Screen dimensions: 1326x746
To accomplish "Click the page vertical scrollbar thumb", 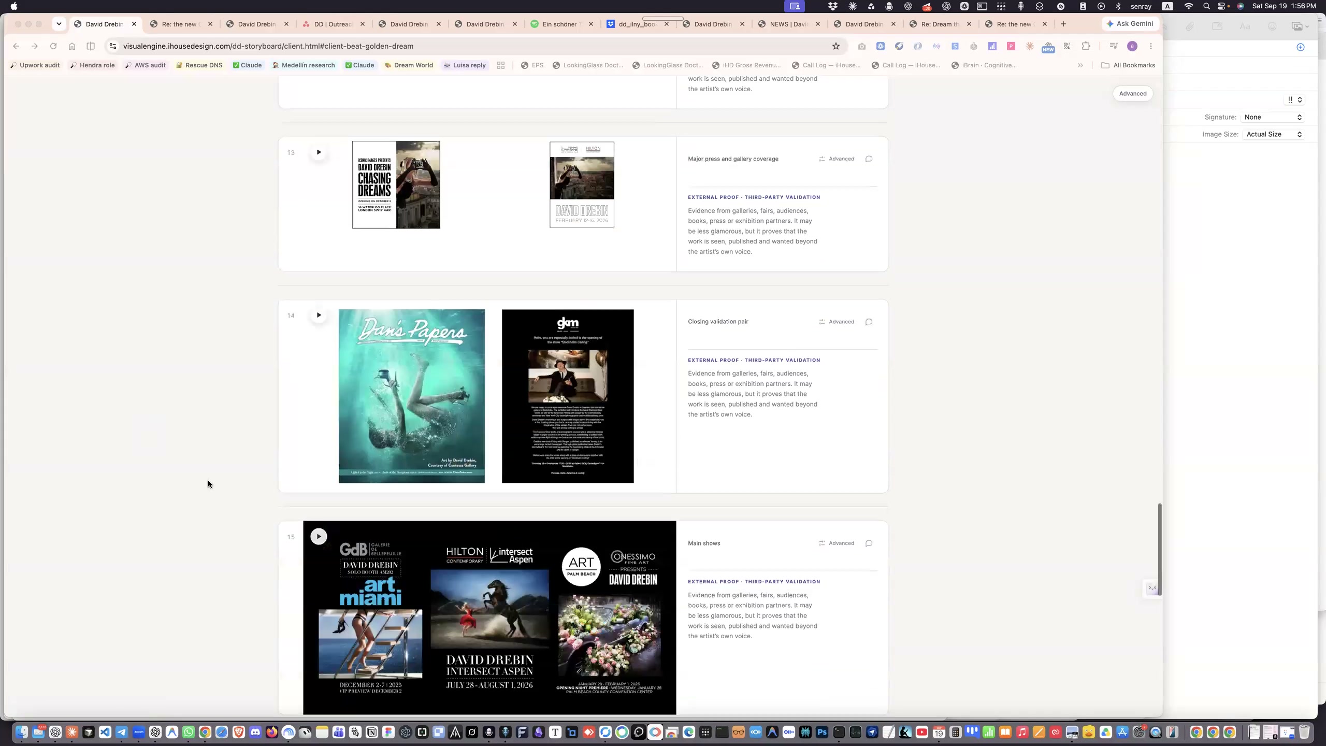I will 1160,549.
